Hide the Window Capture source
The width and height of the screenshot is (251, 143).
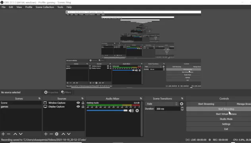click(x=78, y=103)
